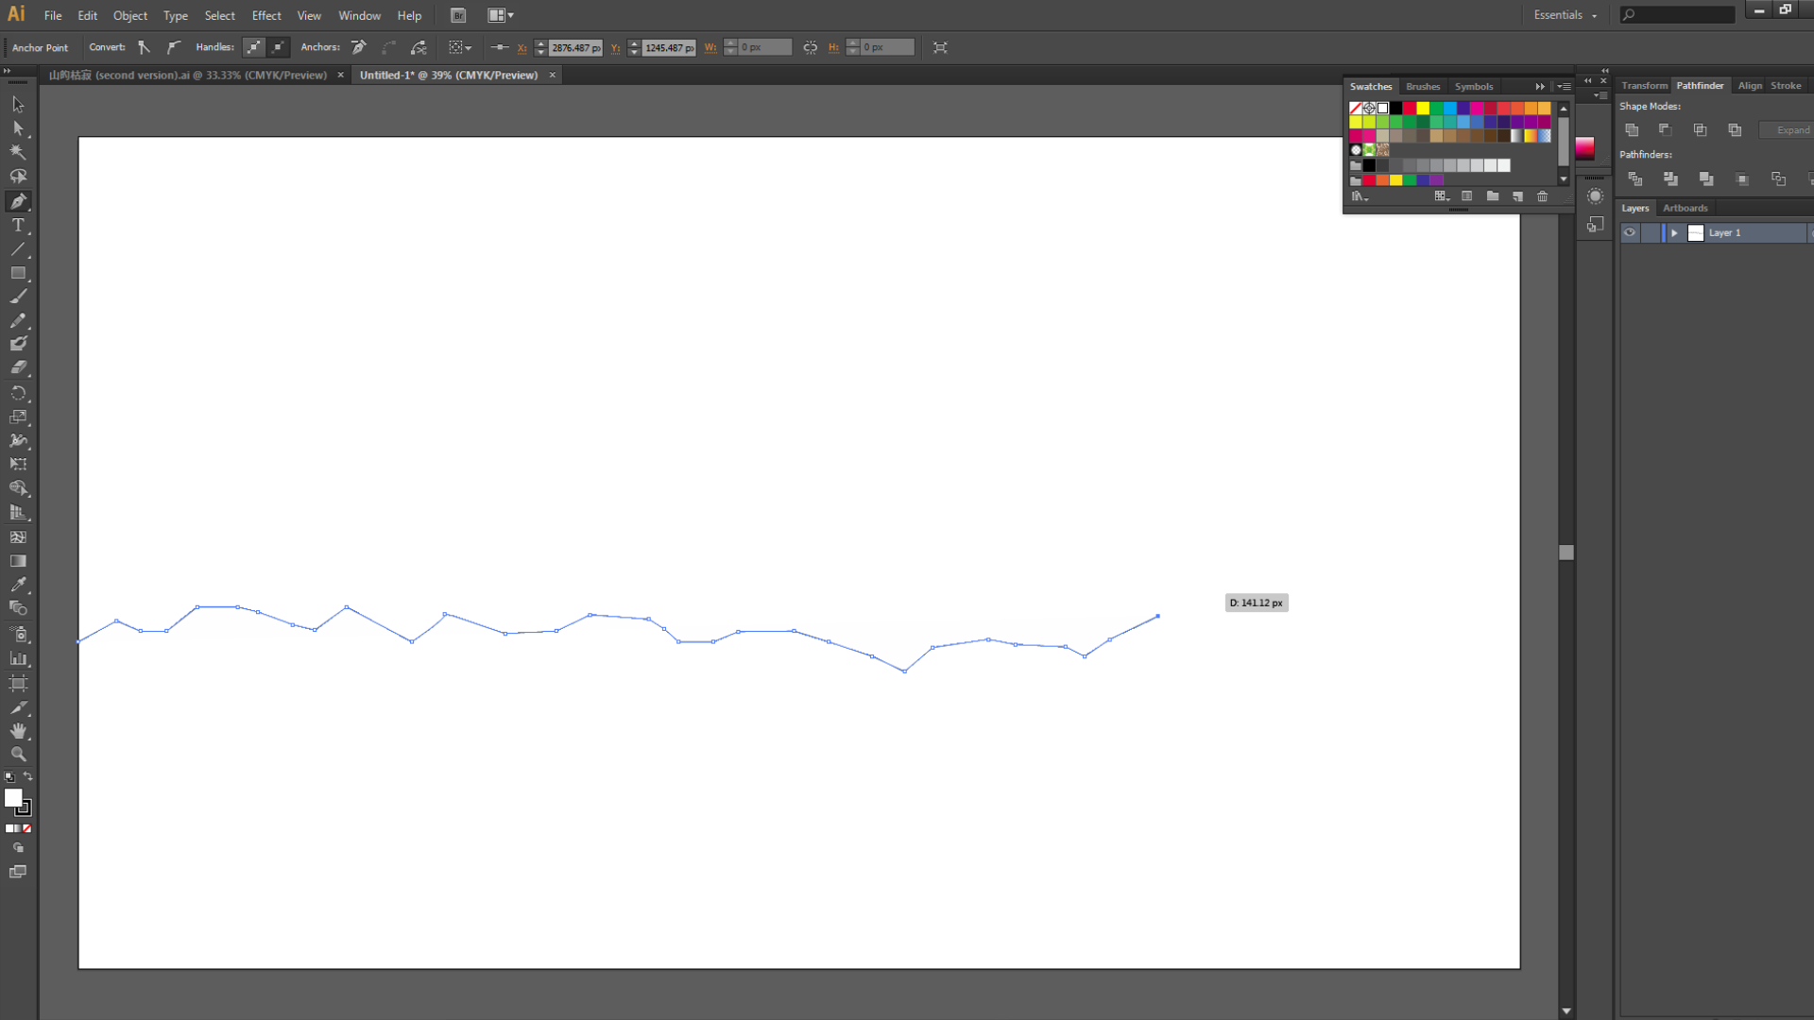Switch to the Brushes tab
The height and width of the screenshot is (1020, 1814).
(1423, 86)
